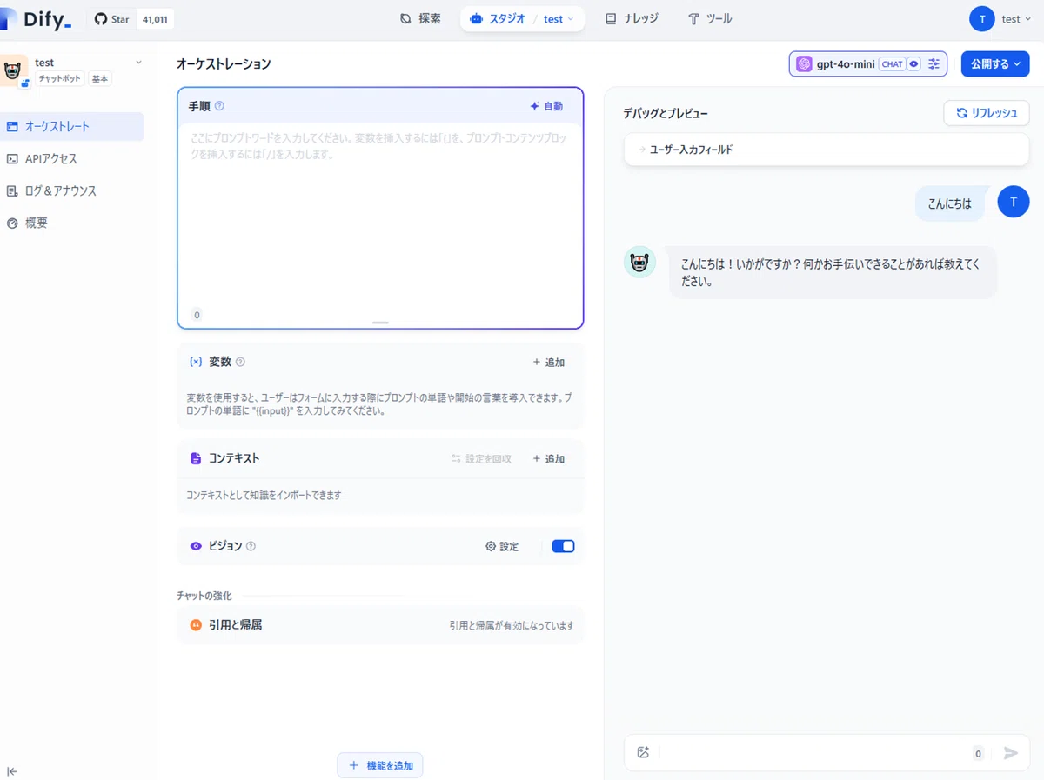Click the send message arrow icon
Screen dimensions: 1044x780
coord(1010,753)
